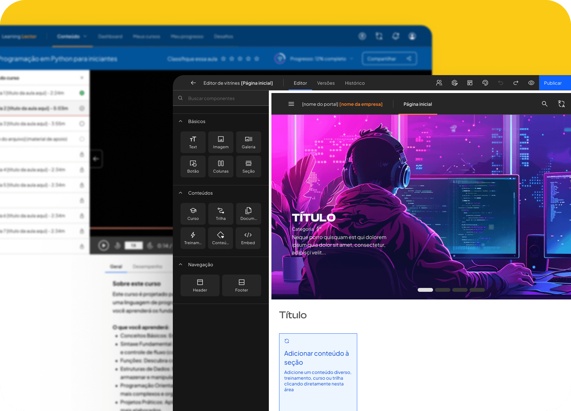Redo the last editor action

516,83
